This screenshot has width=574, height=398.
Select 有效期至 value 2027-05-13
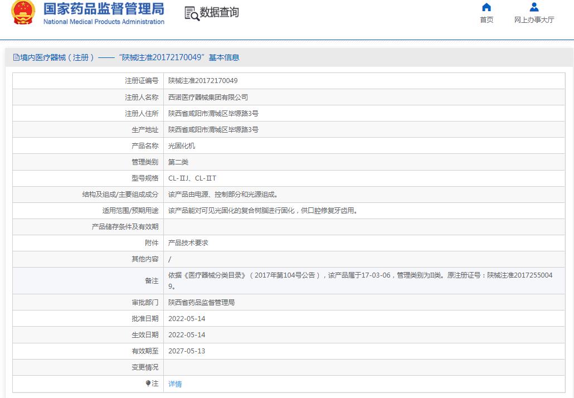[x=187, y=351]
